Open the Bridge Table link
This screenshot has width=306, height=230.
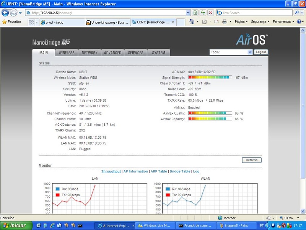click(x=180, y=171)
